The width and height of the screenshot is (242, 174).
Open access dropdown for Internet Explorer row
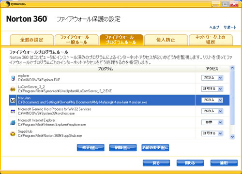pos(220,122)
